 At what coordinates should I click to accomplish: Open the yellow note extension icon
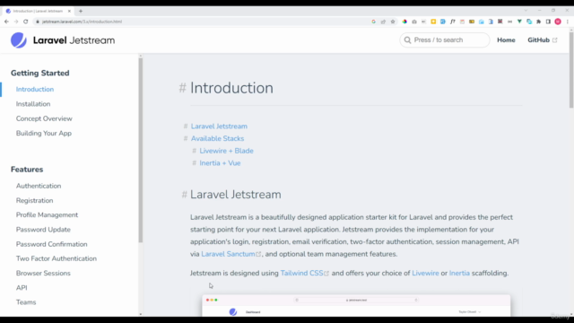point(433,22)
